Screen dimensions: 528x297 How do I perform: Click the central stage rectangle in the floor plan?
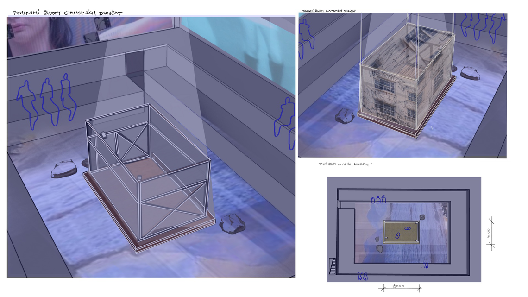coord(401,233)
